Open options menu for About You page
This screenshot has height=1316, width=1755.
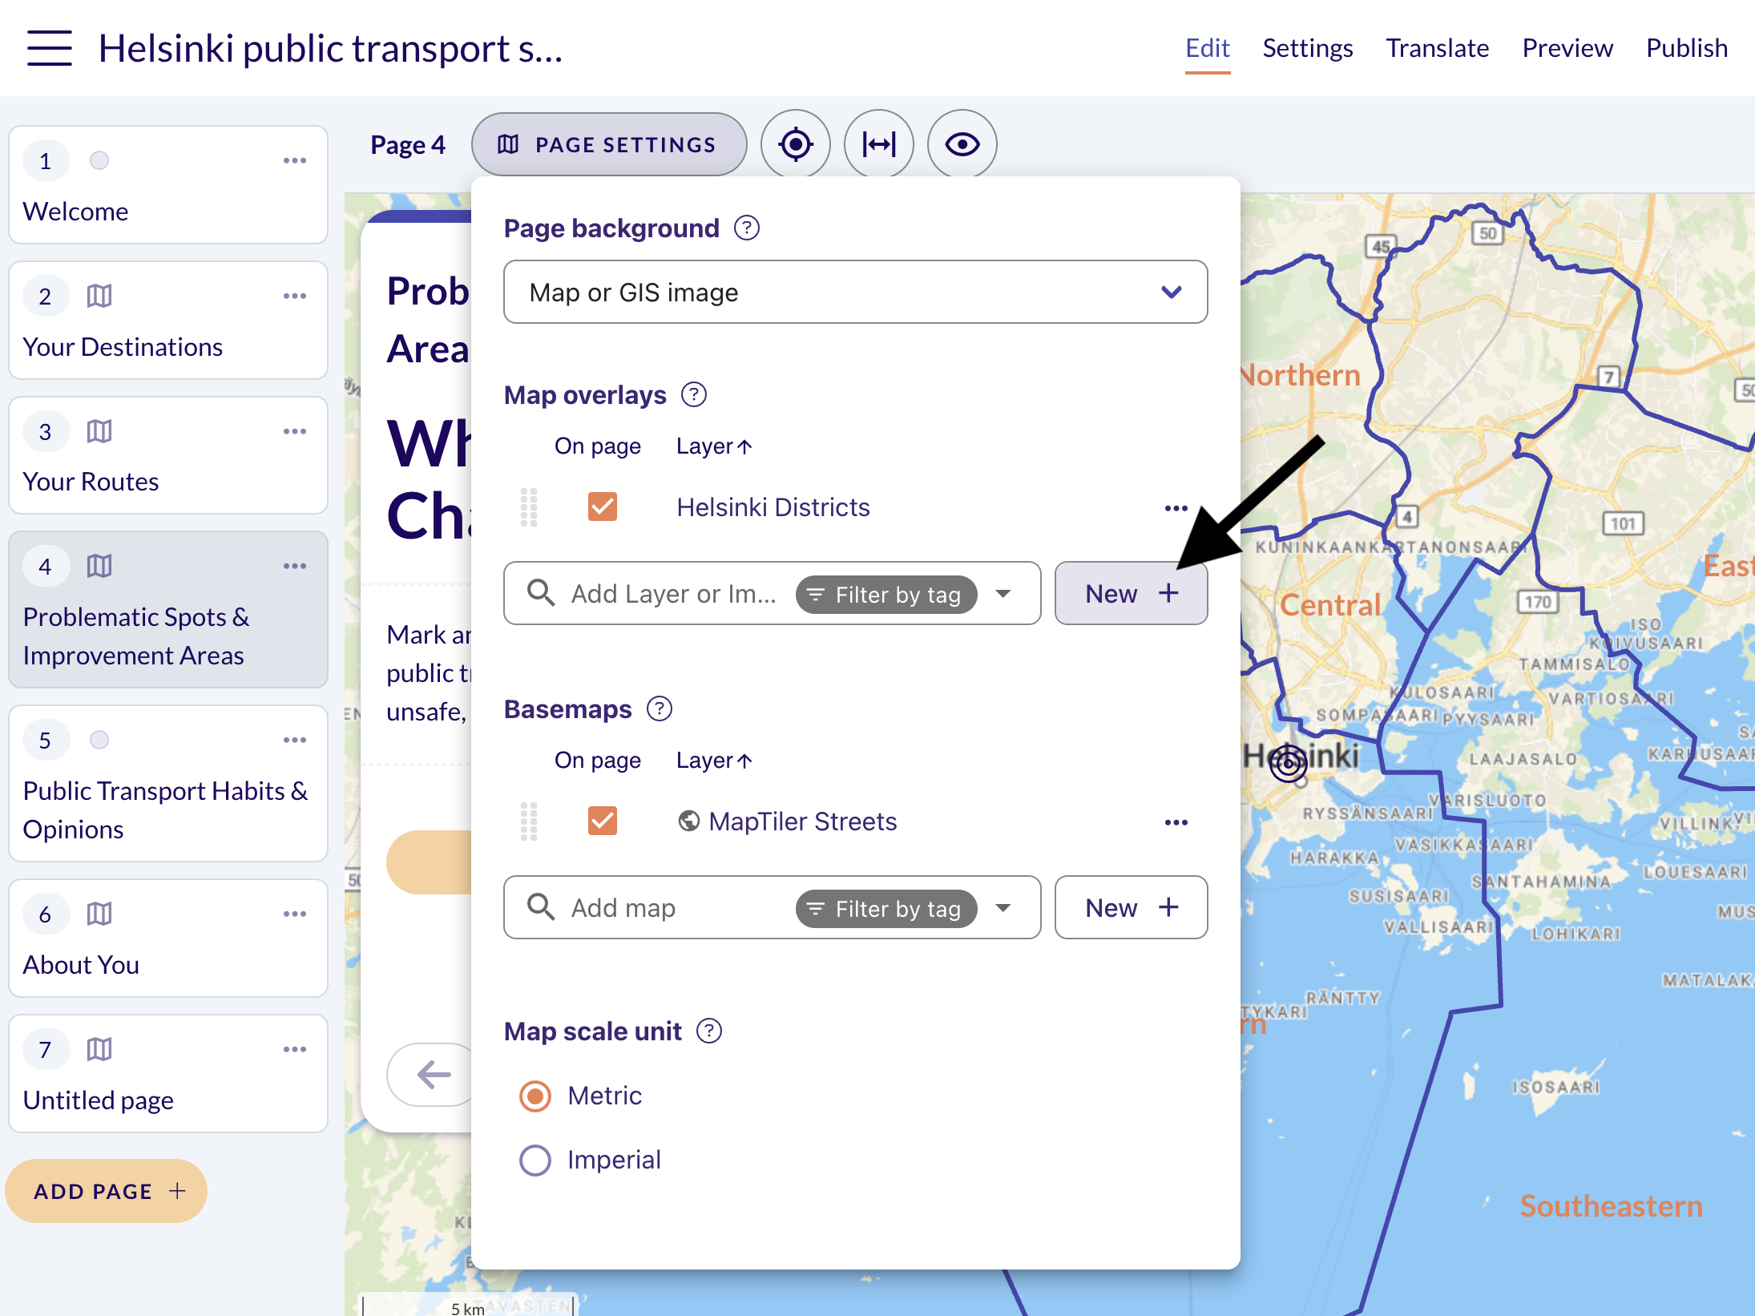pyautogui.click(x=294, y=914)
